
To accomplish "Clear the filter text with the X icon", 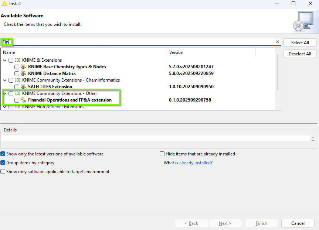I will pyautogui.click(x=278, y=42).
